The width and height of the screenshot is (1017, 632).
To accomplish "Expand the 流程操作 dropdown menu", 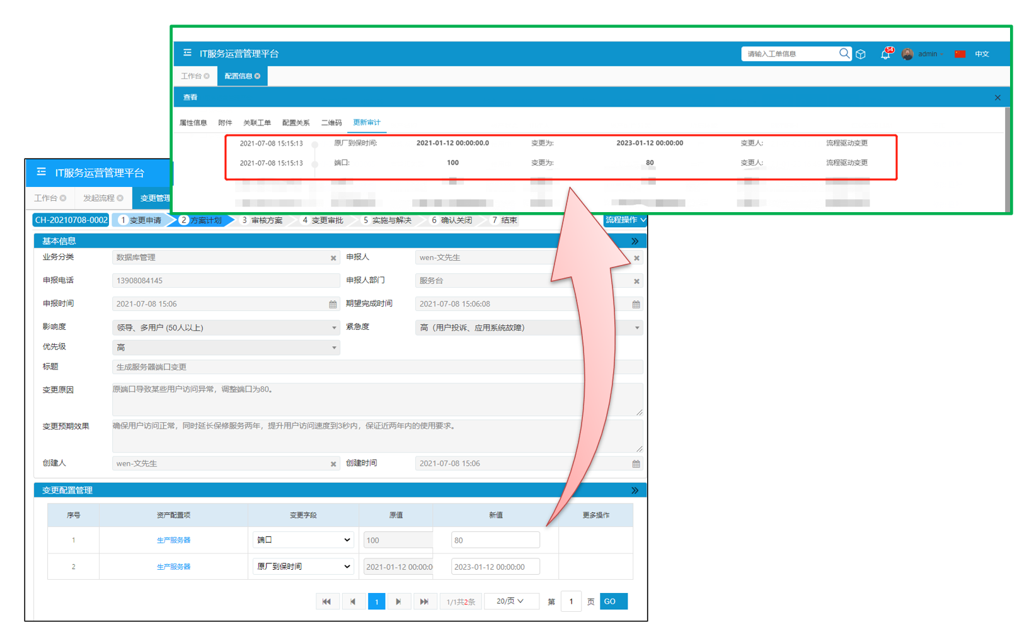I will pyautogui.click(x=625, y=220).
